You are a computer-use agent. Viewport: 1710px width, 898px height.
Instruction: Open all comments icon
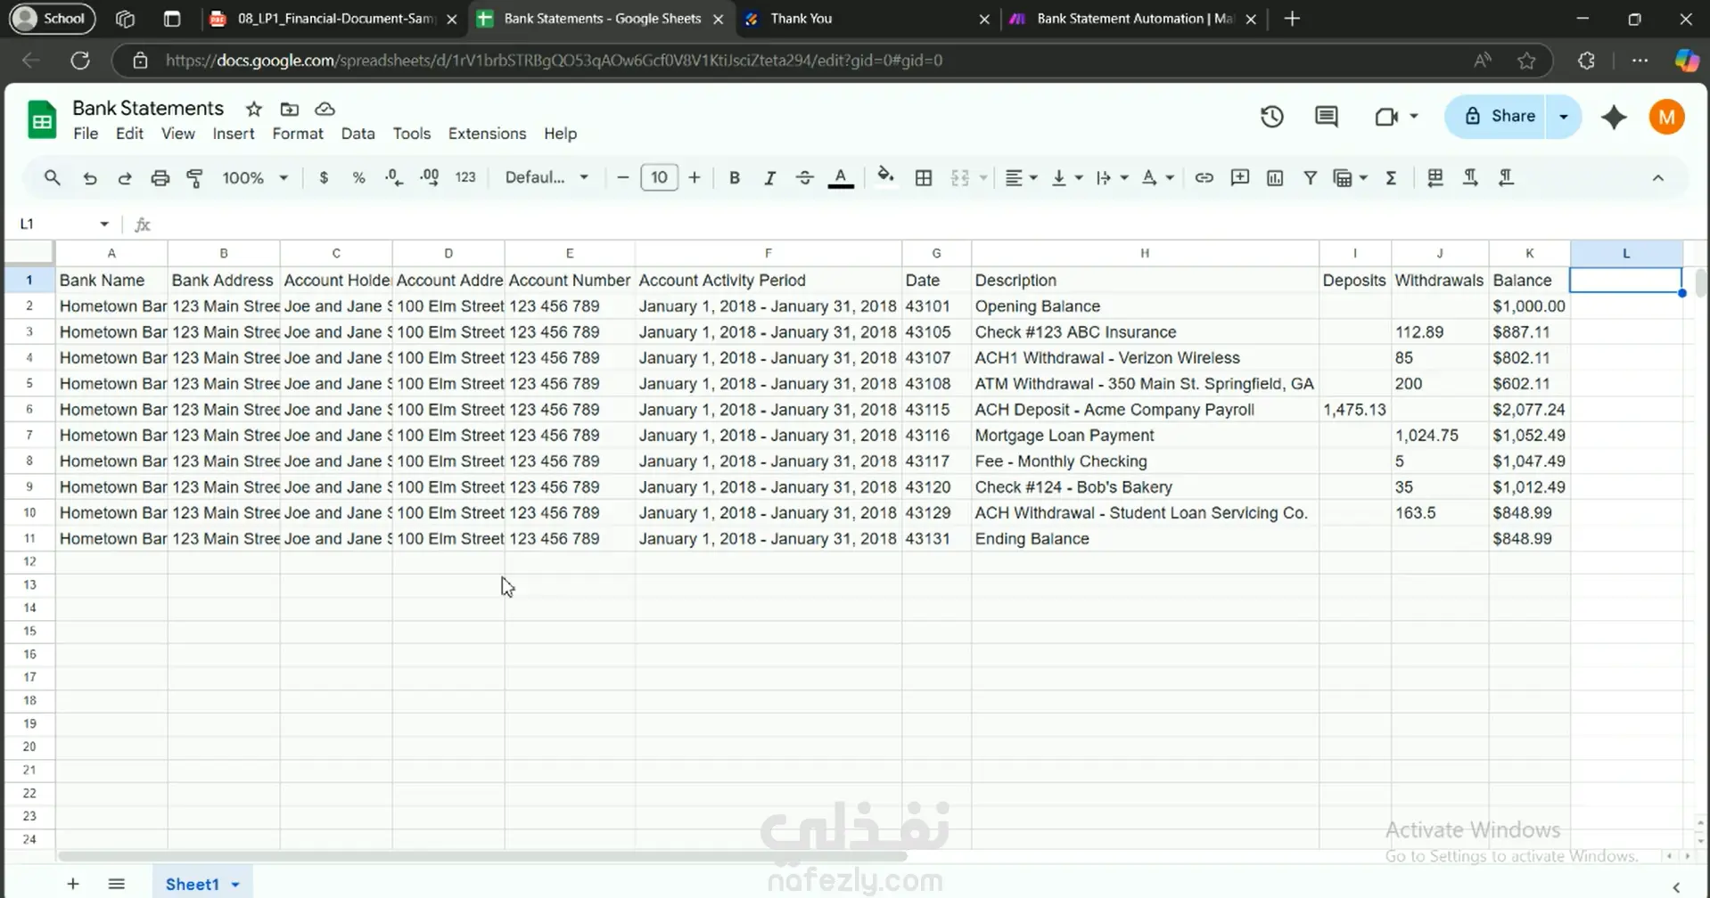coord(1327,117)
